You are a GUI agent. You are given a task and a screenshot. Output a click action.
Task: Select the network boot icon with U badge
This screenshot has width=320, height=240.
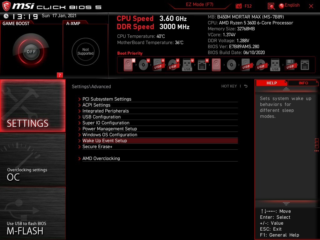(x=202, y=65)
